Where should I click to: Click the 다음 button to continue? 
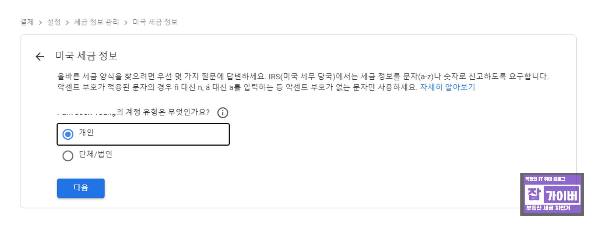80,188
